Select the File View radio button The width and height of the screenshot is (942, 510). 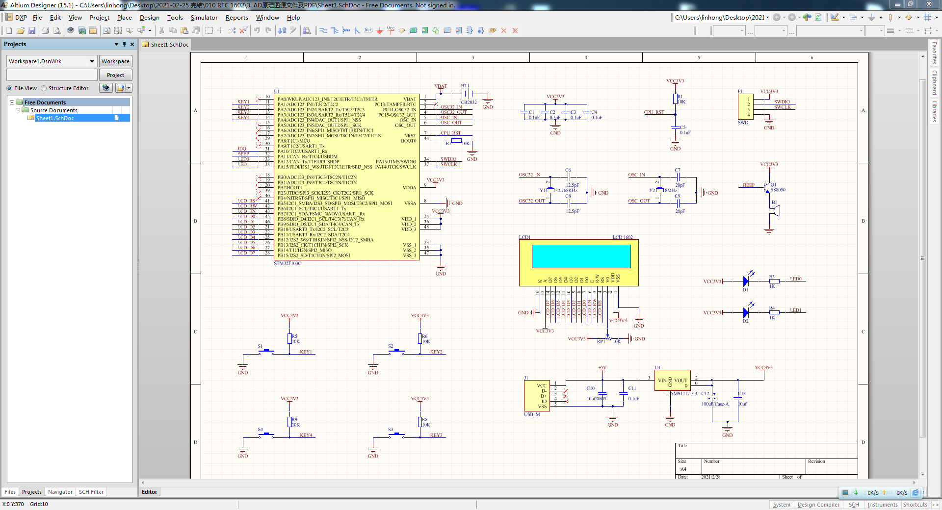9,88
